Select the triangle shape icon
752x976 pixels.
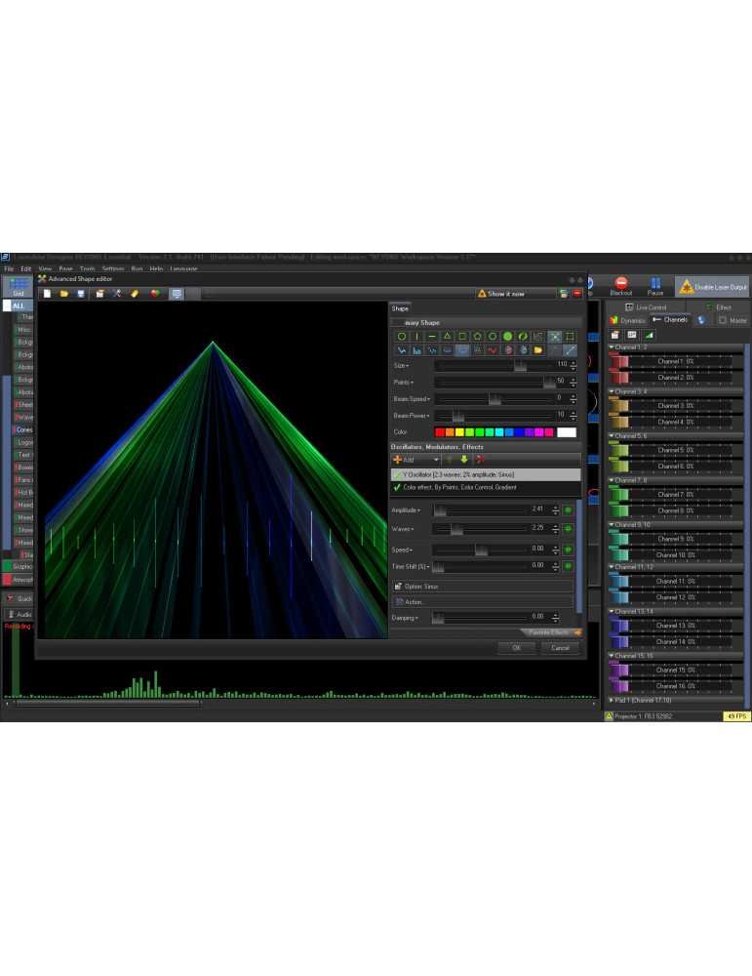pos(447,336)
